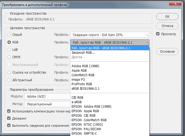Viewport: 185px width, 136px height.
Task: Select EPSON Apple RGB entry
Action: (110, 111)
